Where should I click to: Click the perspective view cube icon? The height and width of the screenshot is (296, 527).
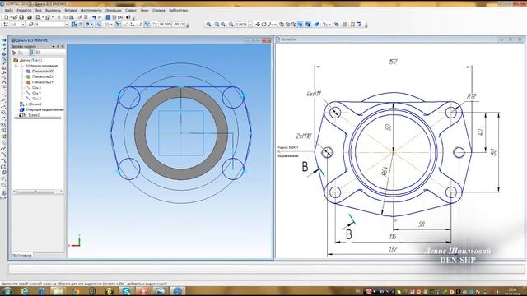coord(316,24)
